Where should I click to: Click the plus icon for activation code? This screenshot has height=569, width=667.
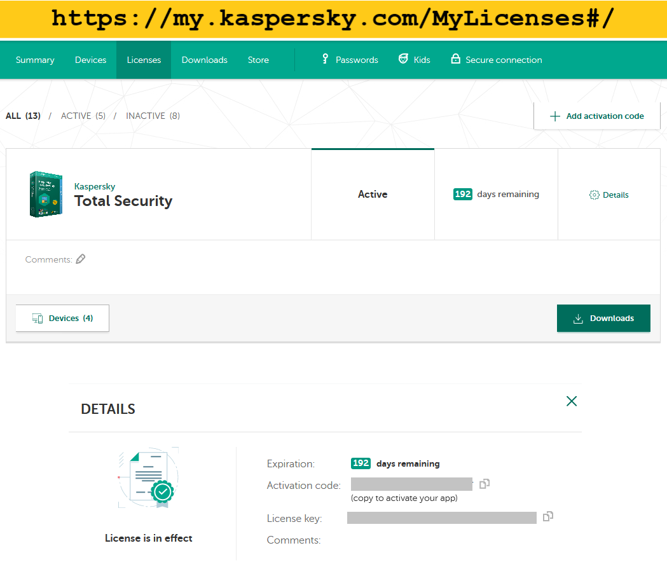pyautogui.click(x=554, y=116)
